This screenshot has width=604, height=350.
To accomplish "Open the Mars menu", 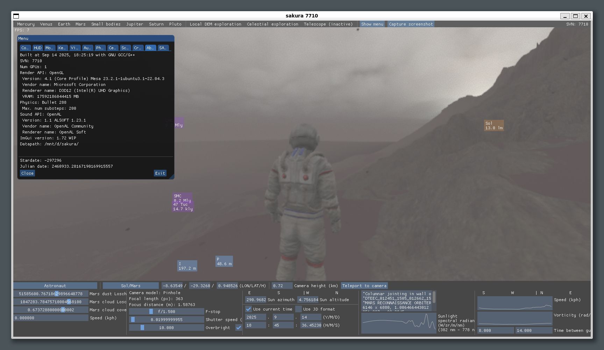I will pyautogui.click(x=80, y=24).
